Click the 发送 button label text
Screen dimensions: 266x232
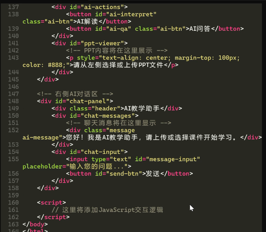coord(153,174)
